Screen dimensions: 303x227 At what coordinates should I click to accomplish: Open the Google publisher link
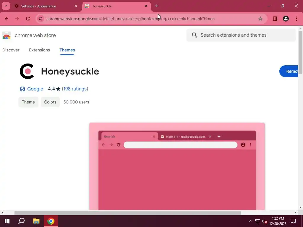pyautogui.click(x=35, y=89)
